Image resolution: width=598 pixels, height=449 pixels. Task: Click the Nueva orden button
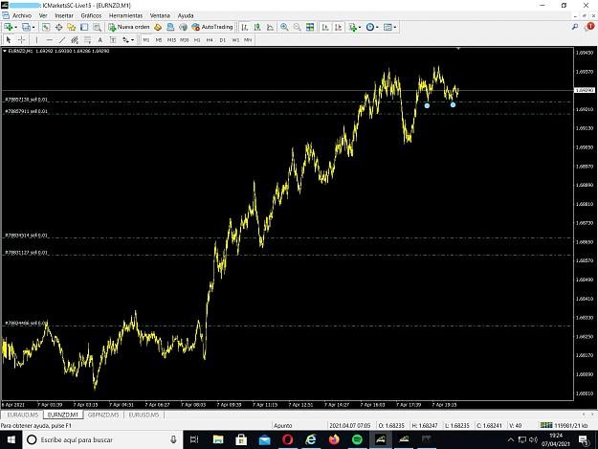[x=129, y=27]
